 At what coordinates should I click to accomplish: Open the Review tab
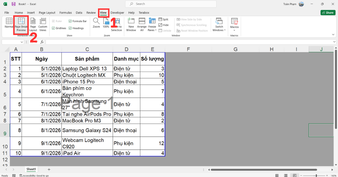91,13
